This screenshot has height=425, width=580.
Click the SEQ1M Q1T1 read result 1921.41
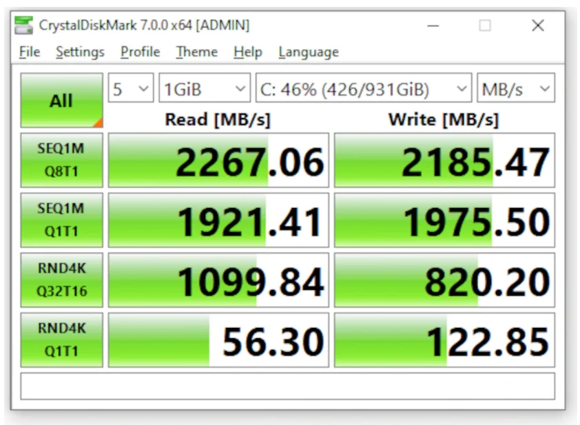pos(218,220)
